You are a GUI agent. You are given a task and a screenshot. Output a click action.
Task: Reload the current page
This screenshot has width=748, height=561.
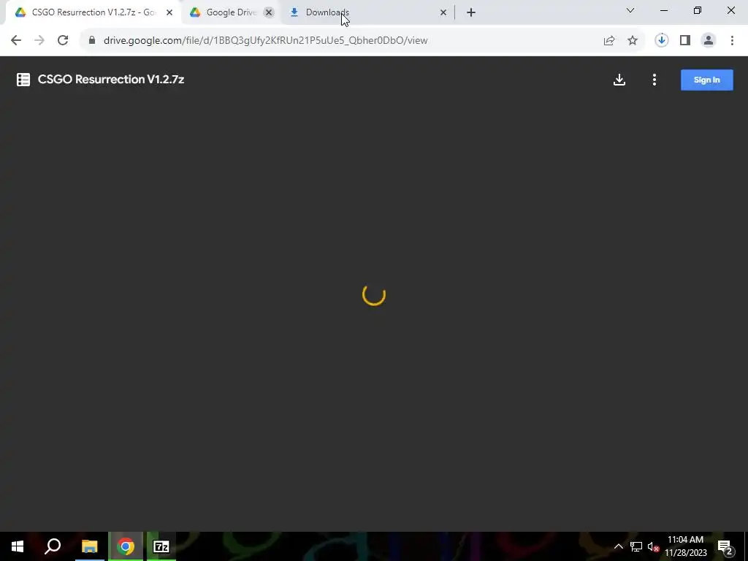pos(63,40)
